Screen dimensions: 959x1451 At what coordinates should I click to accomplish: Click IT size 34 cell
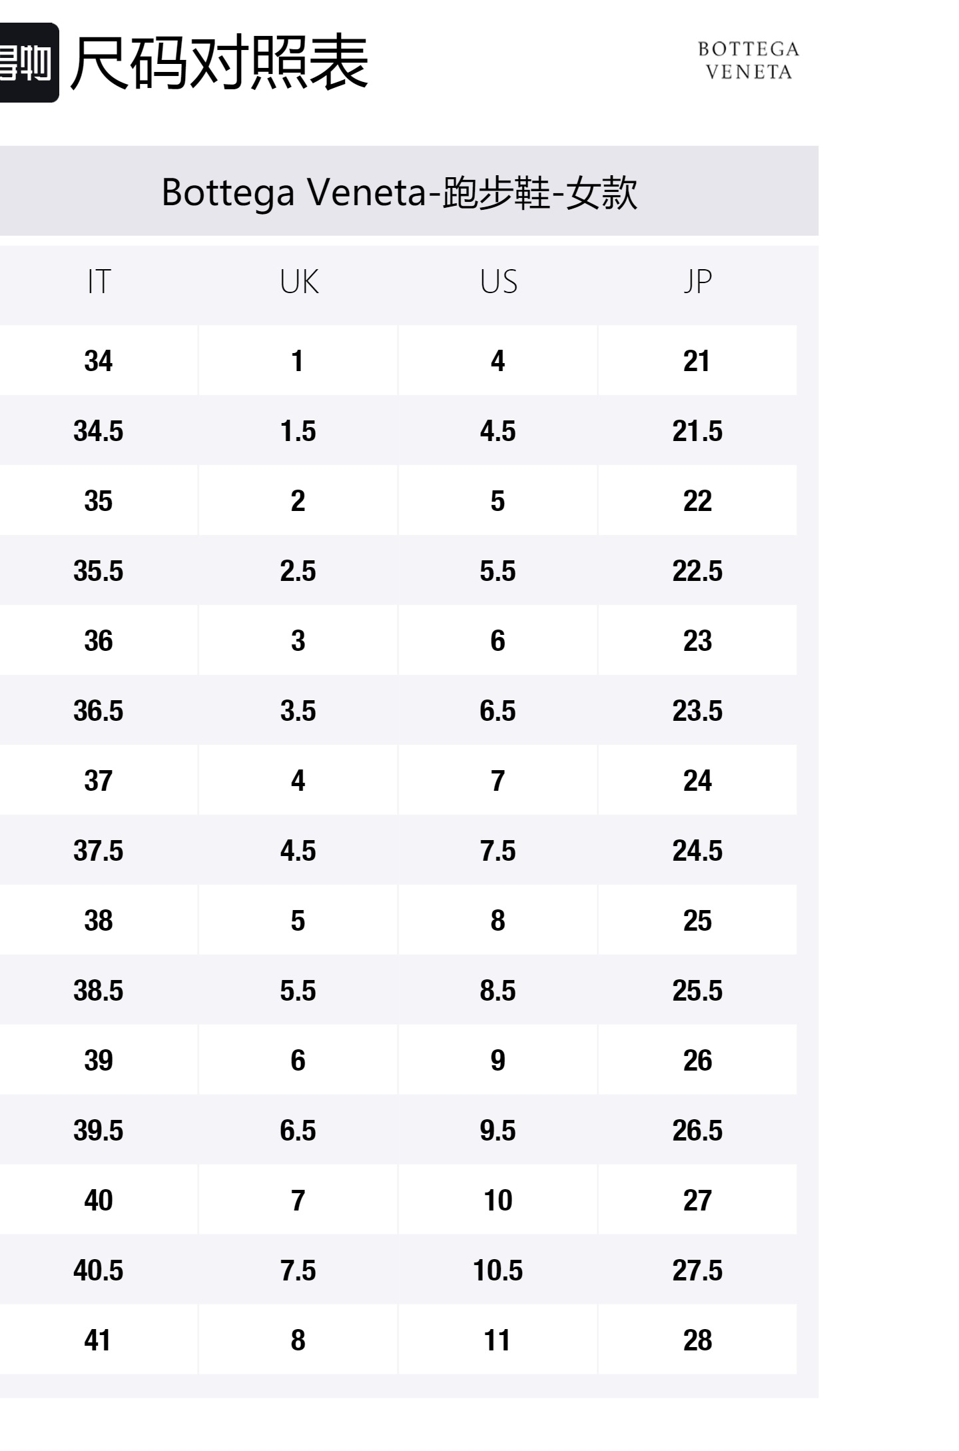[99, 361]
